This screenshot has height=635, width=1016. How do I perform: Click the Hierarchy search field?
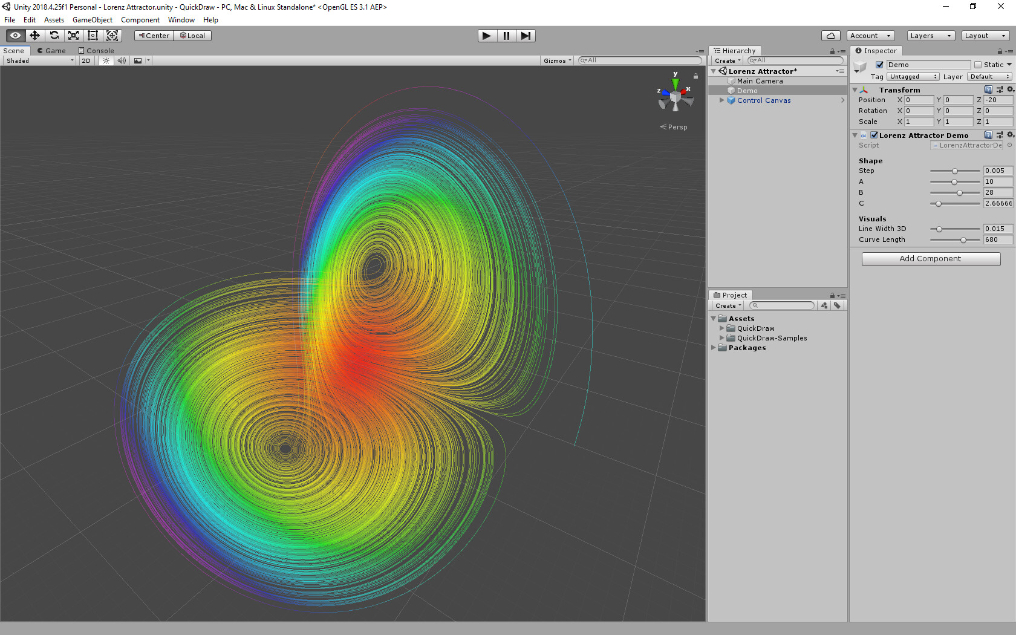coord(795,60)
